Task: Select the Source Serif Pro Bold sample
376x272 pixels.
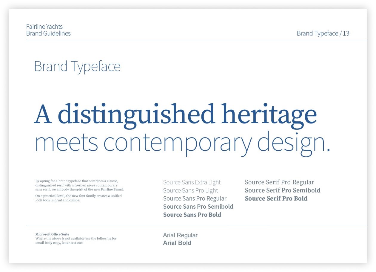Action: (276, 198)
